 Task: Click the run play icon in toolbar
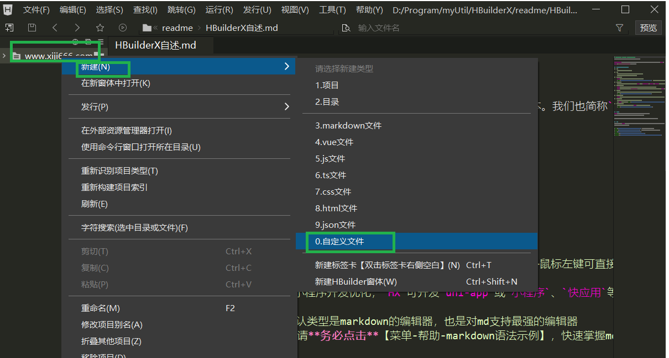pos(123,28)
